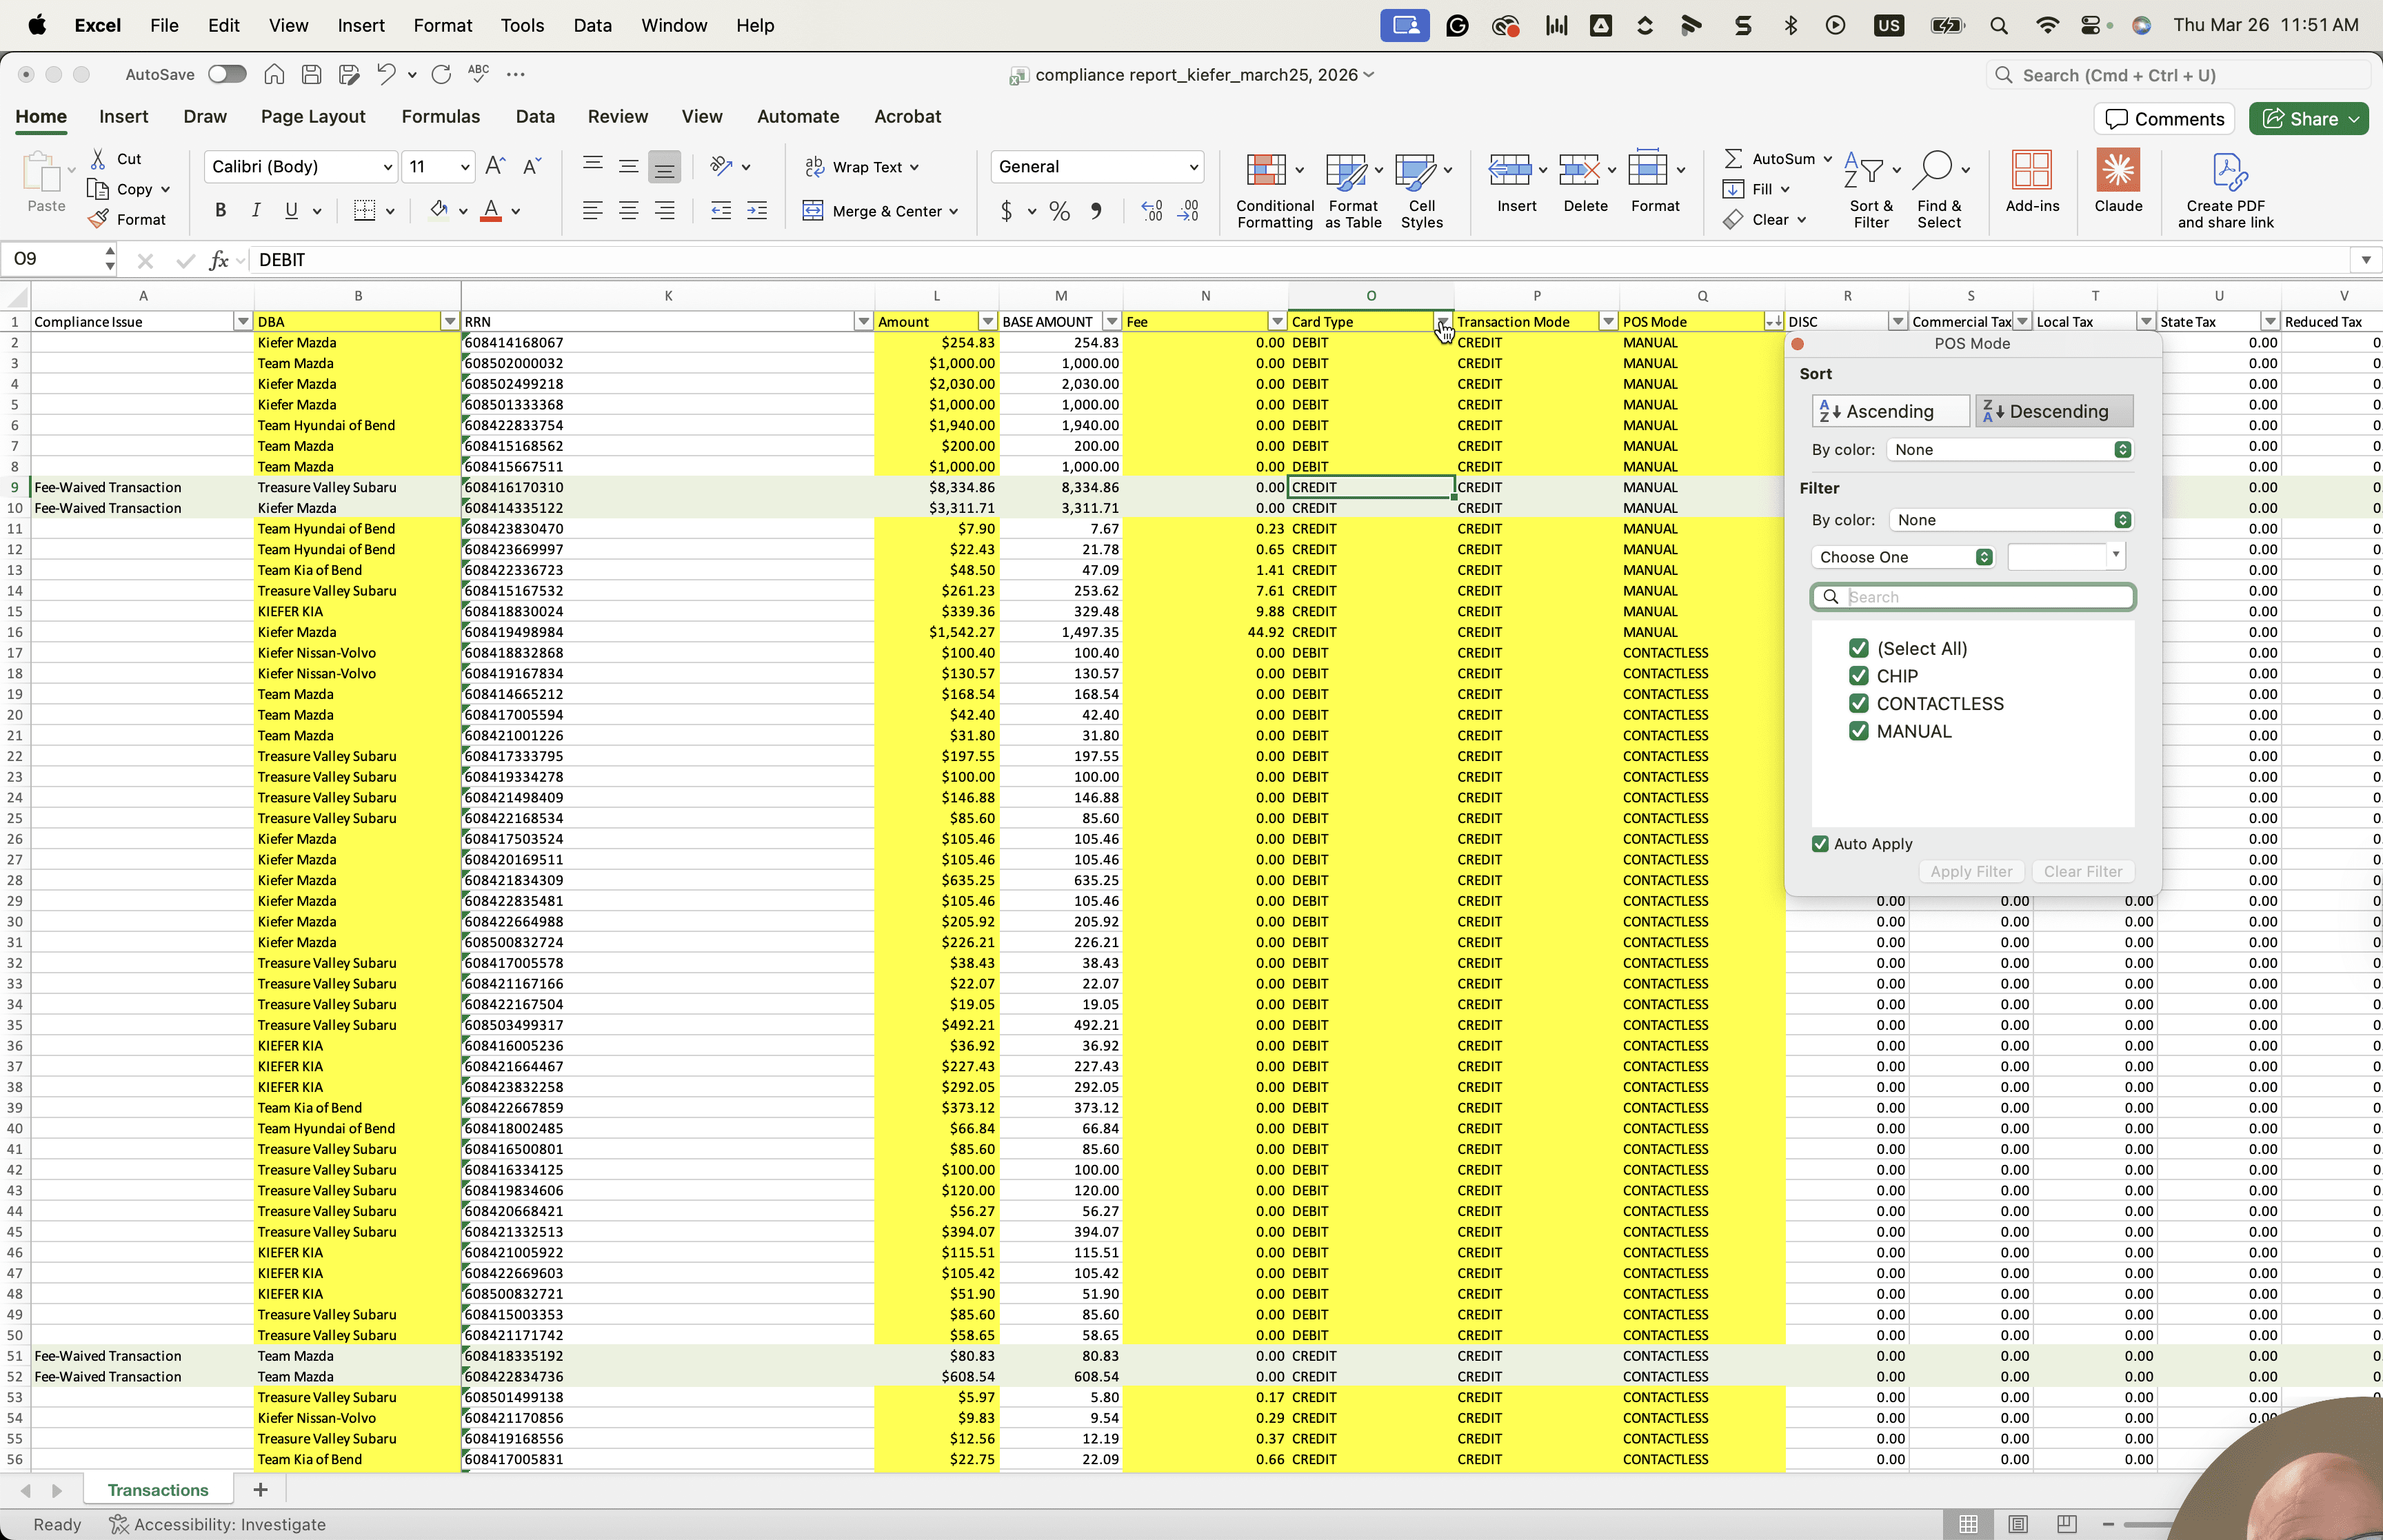Switch to Page Break Preview view
This screenshot has width=2383, height=1540.
tap(2066, 1524)
